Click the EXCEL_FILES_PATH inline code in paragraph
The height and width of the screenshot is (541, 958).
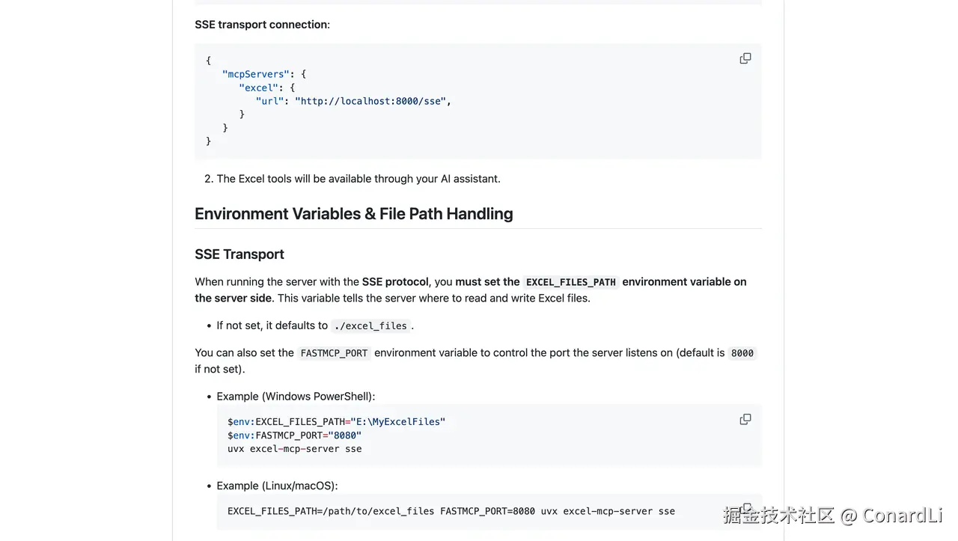[570, 282]
